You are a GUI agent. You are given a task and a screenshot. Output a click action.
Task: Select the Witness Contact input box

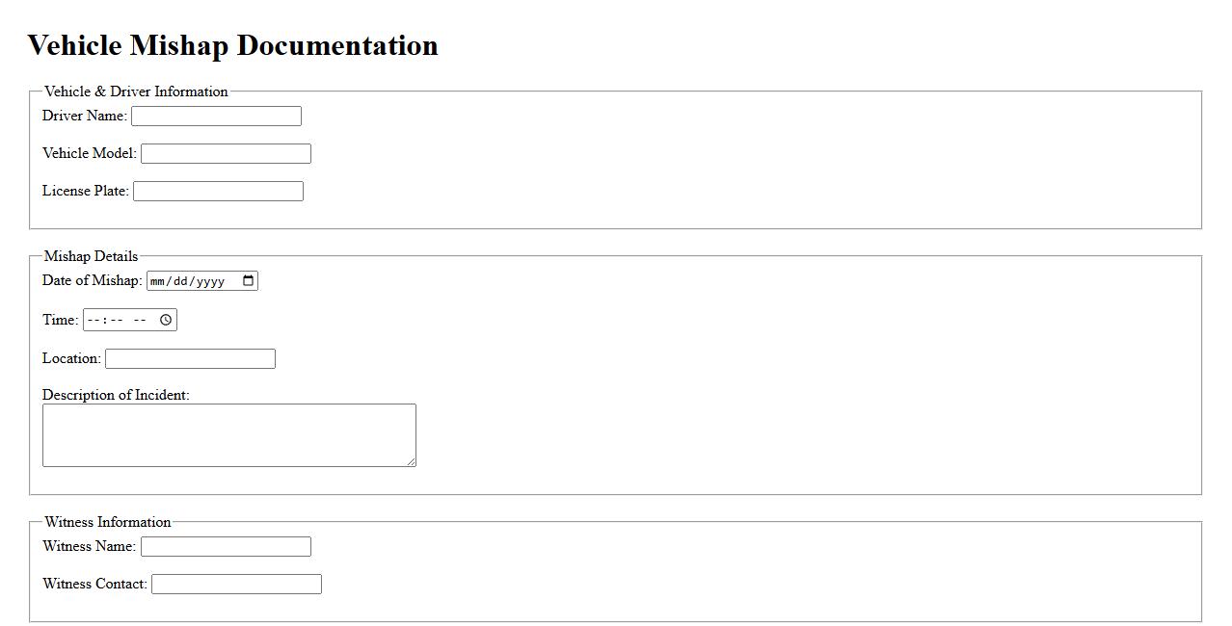pos(236,585)
